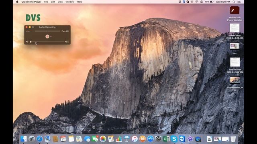This screenshot has height=144, width=257.
Task: Open the View menu
Action: (60, 2)
